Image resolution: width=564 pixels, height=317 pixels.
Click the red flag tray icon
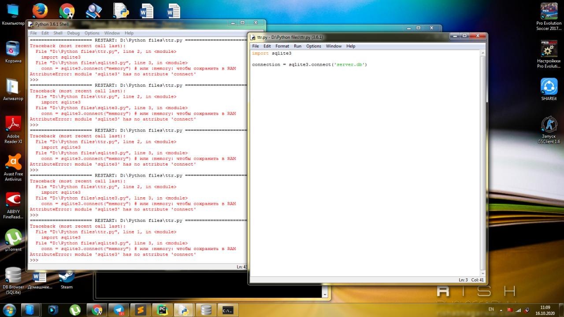[510, 310]
